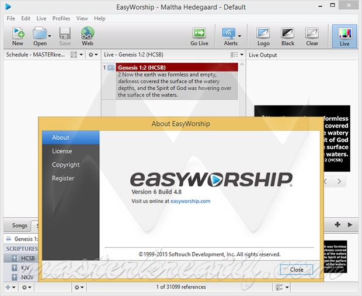
Task: Open the View menu
Action: (82, 19)
